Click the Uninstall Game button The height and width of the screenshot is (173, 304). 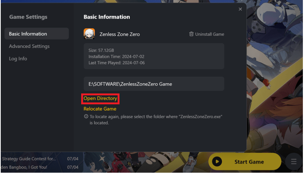coord(207,34)
